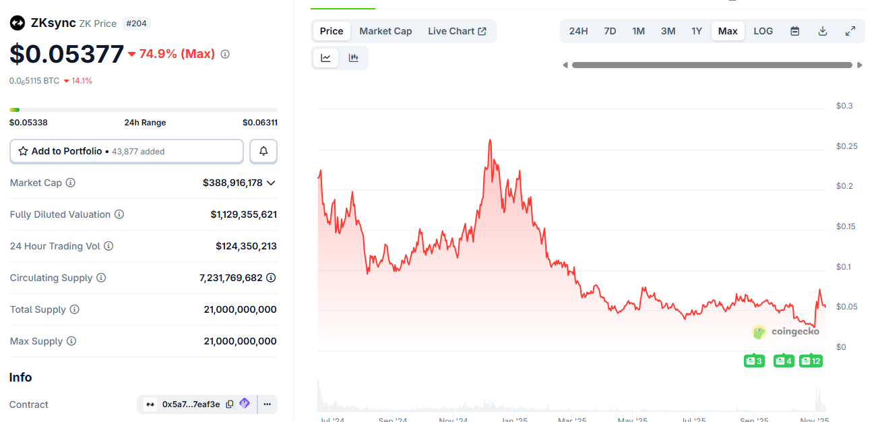Set the chart range to 1Y

[x=697, y=31]
